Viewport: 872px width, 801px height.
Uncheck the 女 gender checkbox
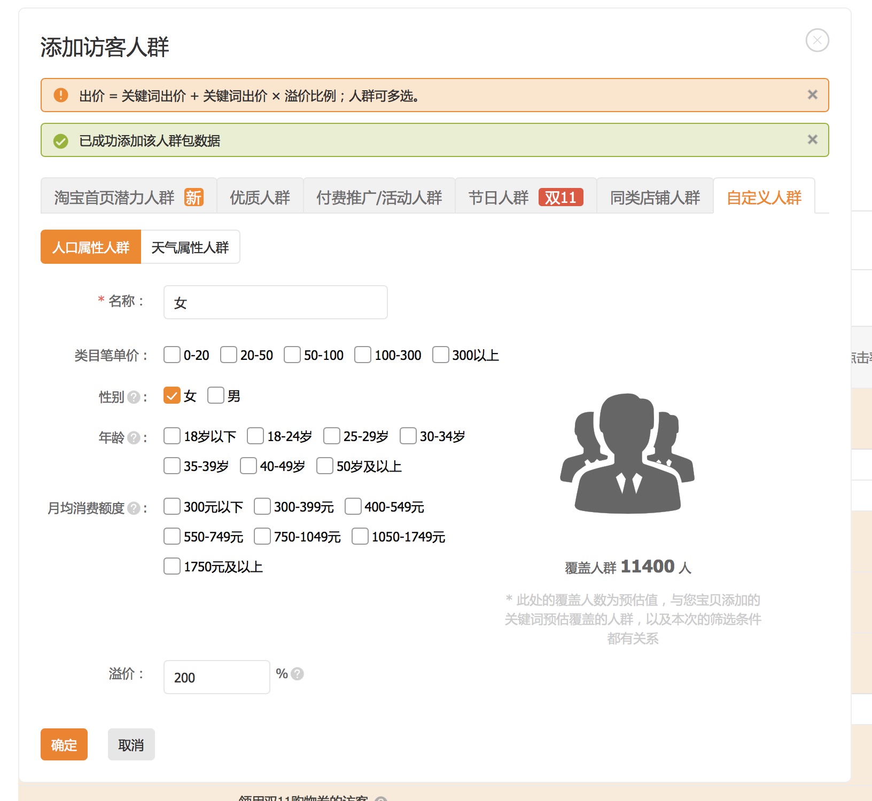coord(172,396)
